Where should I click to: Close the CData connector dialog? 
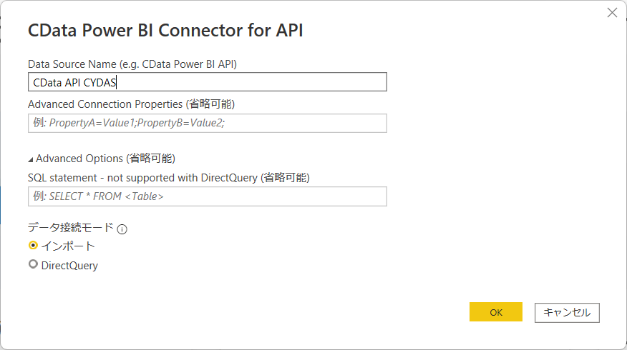(x=612, y=12)
